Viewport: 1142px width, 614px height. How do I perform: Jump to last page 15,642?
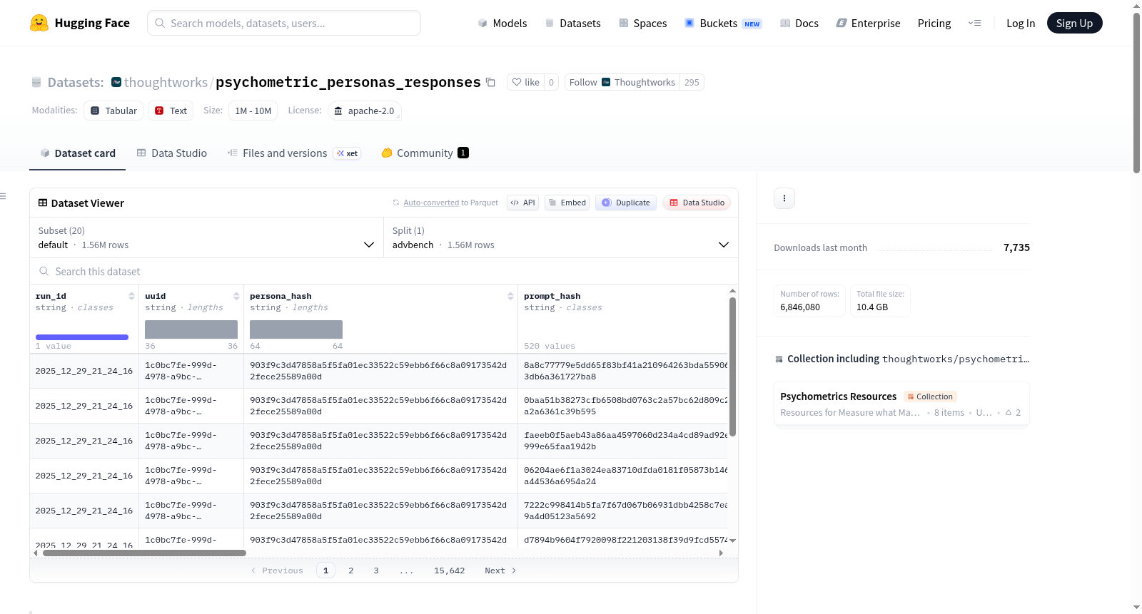pyautogui.click(x=450, y=570)
